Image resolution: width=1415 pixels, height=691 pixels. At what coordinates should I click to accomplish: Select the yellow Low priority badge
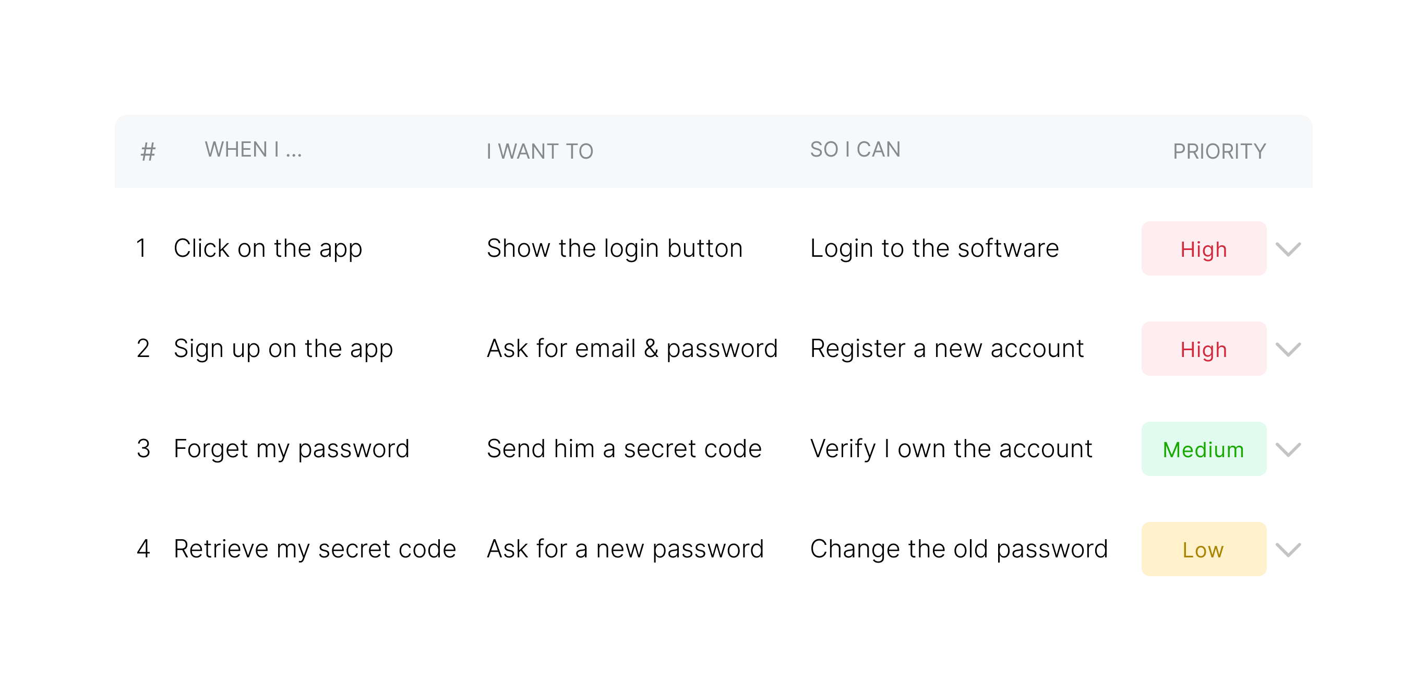(x=1203, y=549)
